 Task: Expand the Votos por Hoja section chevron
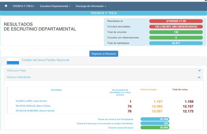[199, 71]
